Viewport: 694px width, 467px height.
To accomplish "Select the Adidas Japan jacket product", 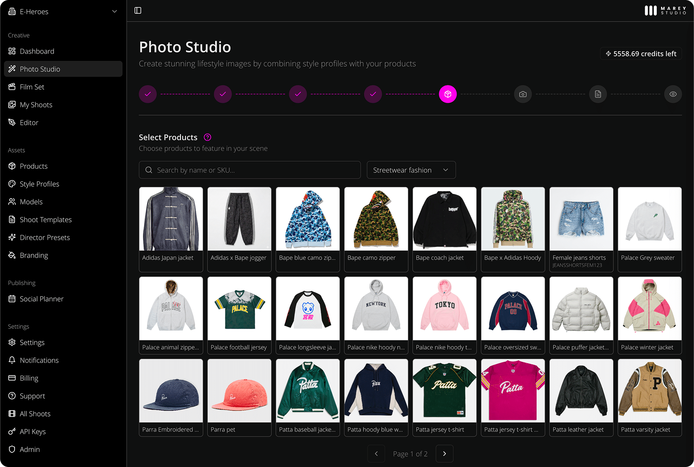I will [x=171, y=229].
